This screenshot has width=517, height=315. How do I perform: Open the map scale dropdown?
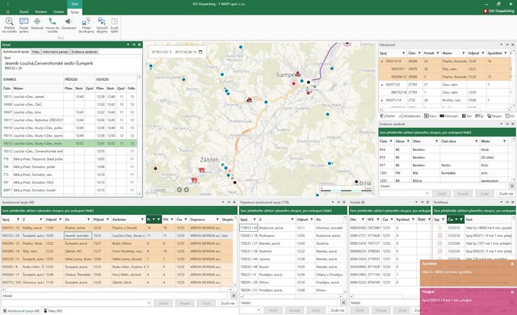[x=171, y=190]
